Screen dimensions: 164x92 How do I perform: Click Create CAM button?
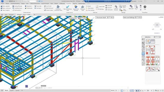(100, 7)
